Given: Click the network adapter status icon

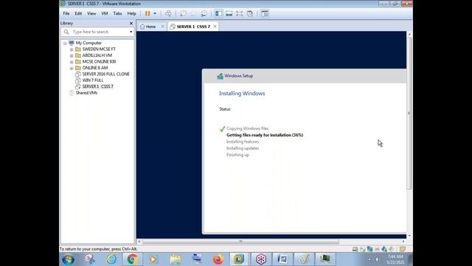Looking at the screenshot, I should (x=369, y=249).
